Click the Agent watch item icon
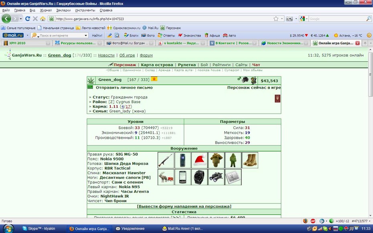 (x=199, y=177)
